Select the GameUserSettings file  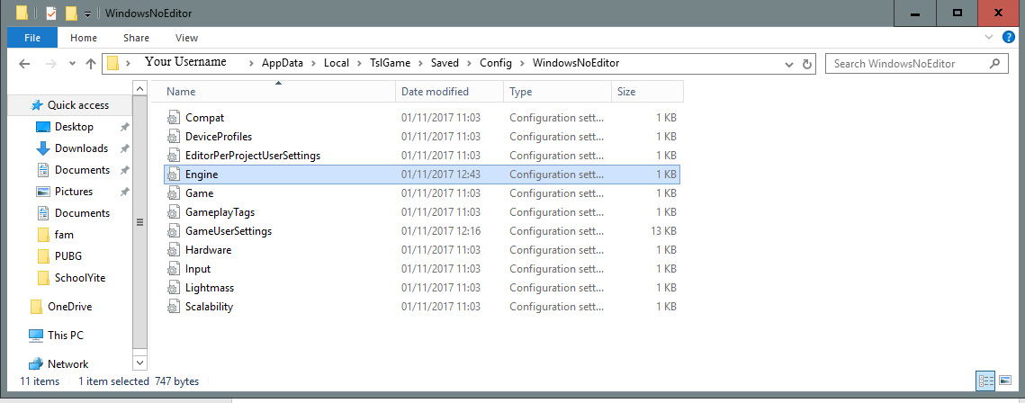click(x=422, y=231)
